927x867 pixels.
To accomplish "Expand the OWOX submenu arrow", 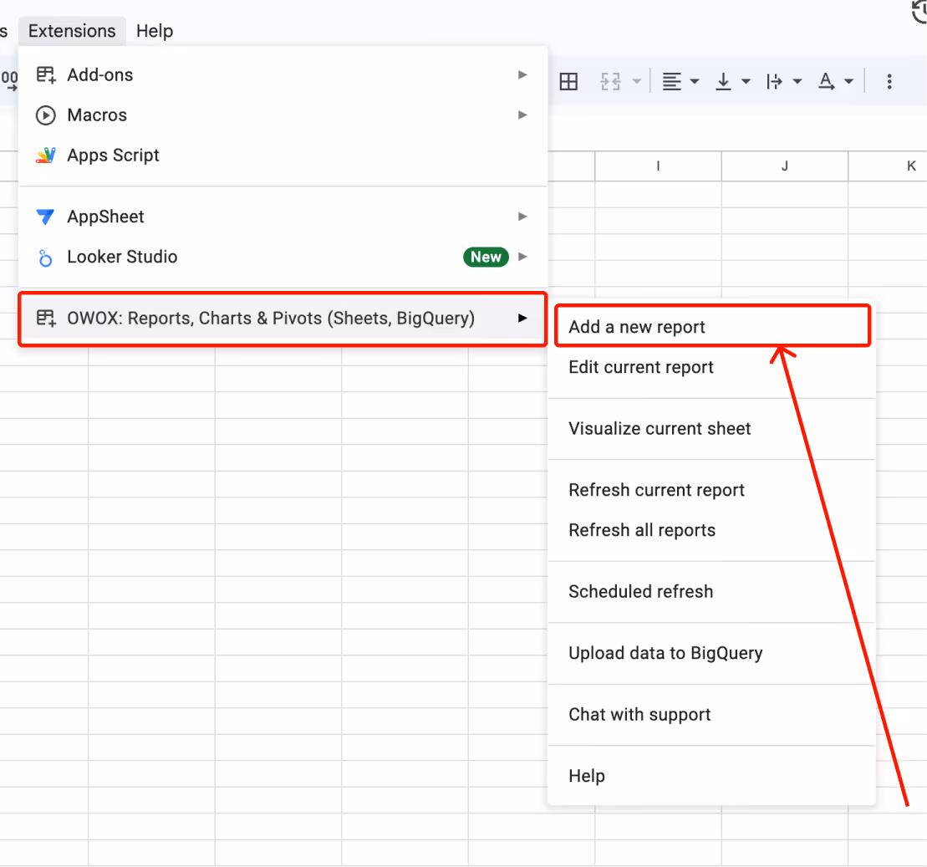I will 522,319.
